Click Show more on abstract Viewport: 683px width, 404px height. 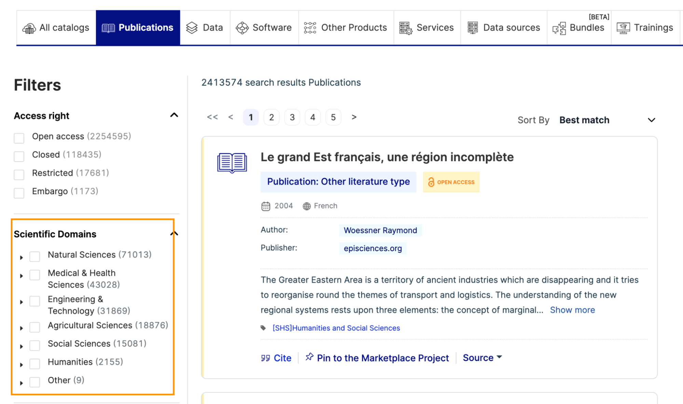(572, 310)
